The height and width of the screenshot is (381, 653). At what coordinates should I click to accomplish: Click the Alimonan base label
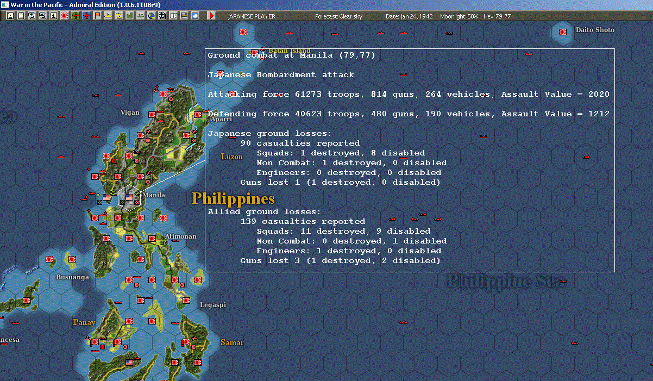pyautogui.click(x=181, y=236)
